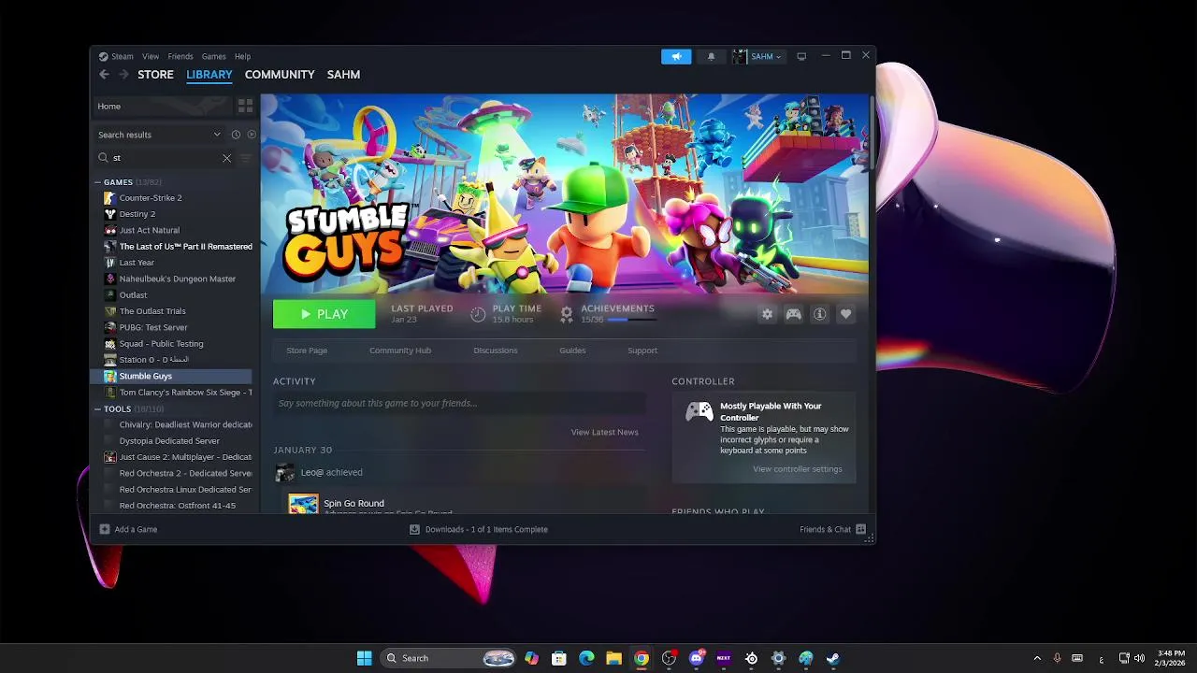Open the Community Hub tab

pyautogui.click(x=400, y=351)
